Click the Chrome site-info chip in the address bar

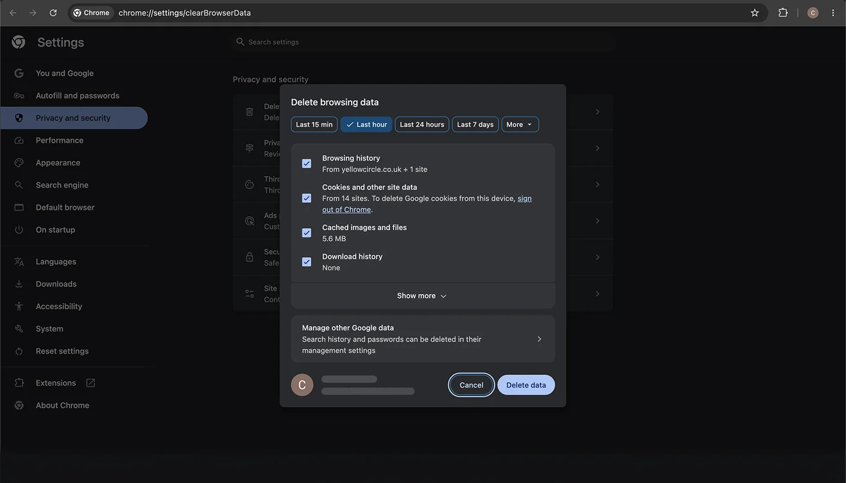[x=92, y=13]
